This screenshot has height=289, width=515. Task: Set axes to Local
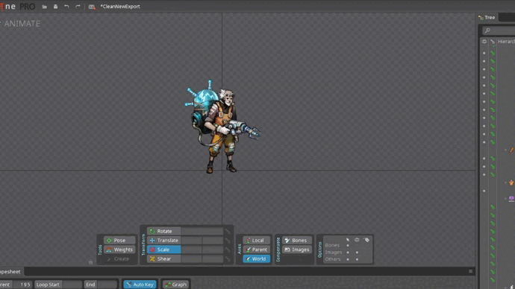click(257, 240)
